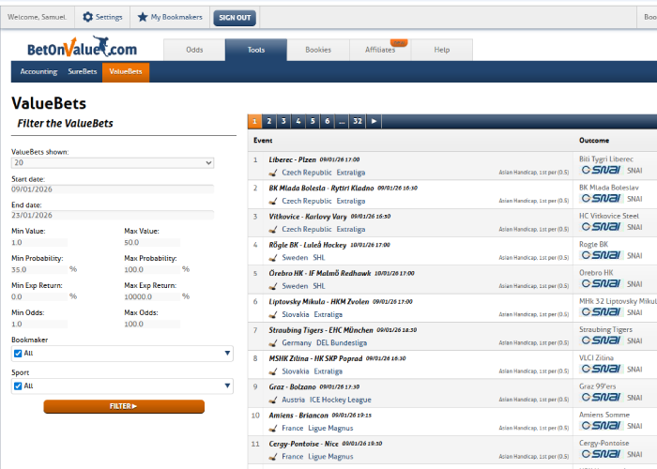Click the Max Value input field
This screenshot has width=657, height=469.
(152, 242)
